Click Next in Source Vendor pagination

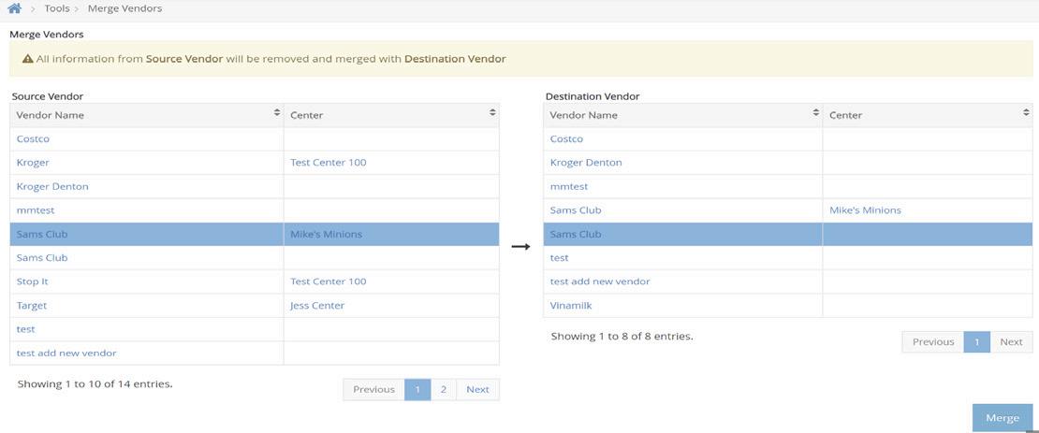(477, 389)
